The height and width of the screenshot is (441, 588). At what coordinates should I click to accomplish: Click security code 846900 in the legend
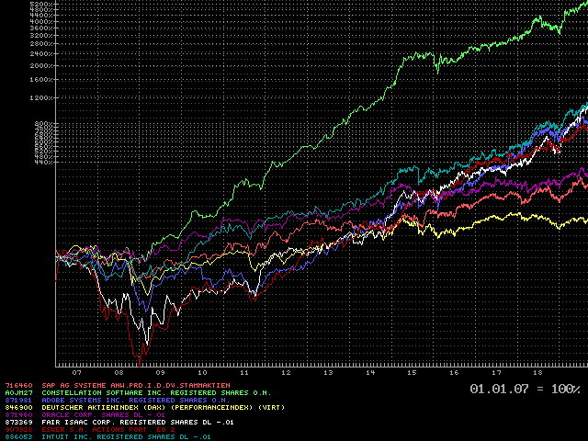17,408
